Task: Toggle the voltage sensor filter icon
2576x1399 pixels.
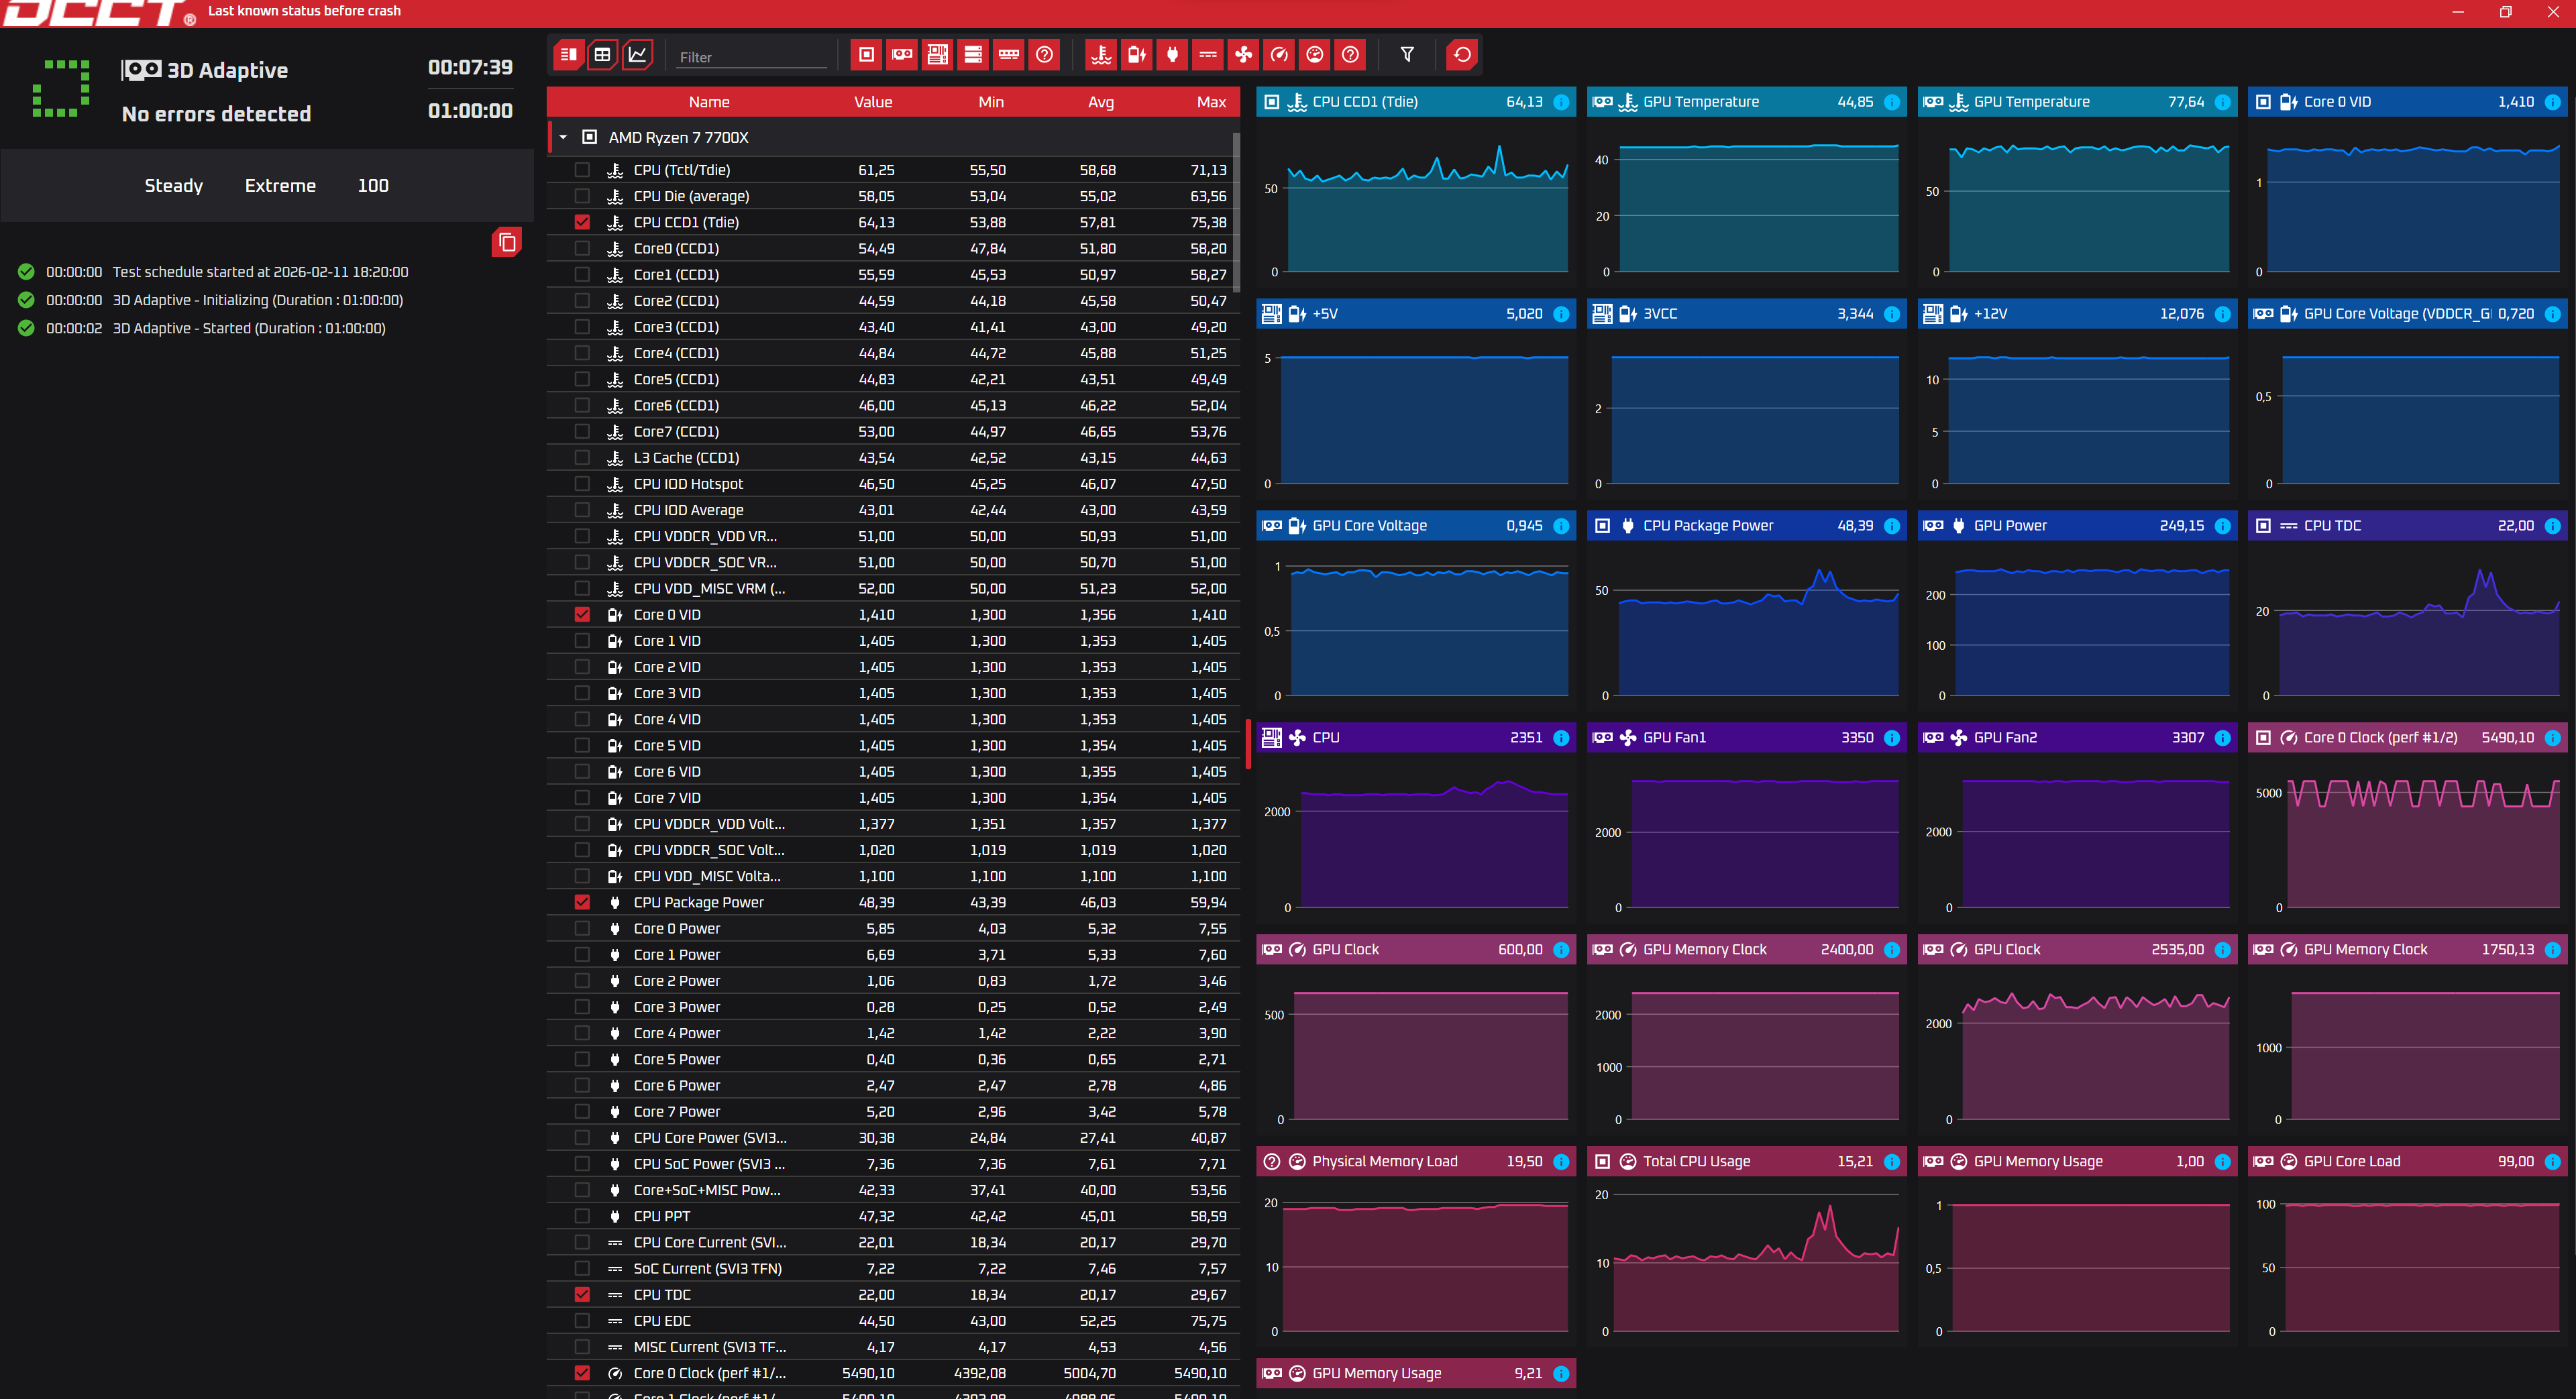Action: (x=1137, y=55)
